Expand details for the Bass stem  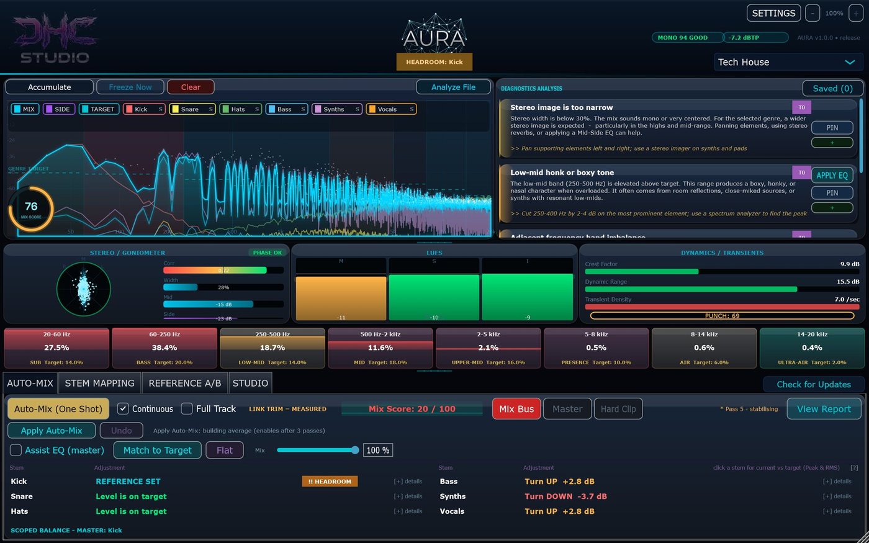click(x=837, y=482)
